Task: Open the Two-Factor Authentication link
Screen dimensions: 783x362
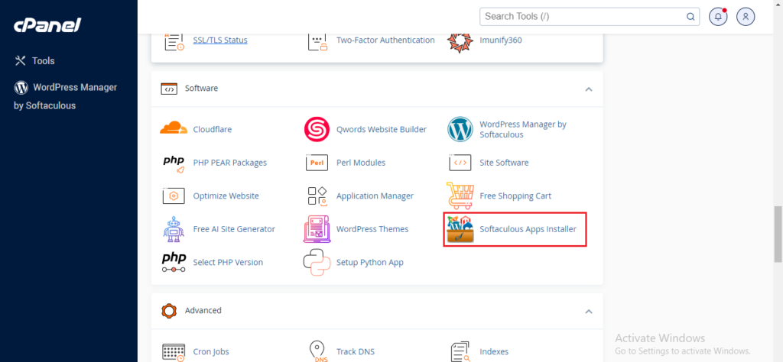Action: click(x=385, y=40)
